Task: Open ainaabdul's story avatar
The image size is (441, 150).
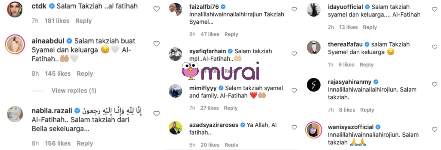Action: pyautogui.click(x=15, y=44)
